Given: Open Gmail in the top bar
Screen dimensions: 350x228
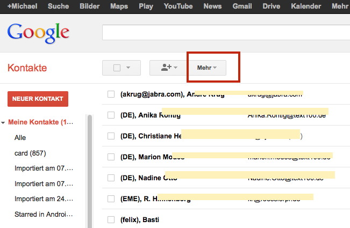Looking at the screenshot, I should pyautogui.click(x=242, y=6).
